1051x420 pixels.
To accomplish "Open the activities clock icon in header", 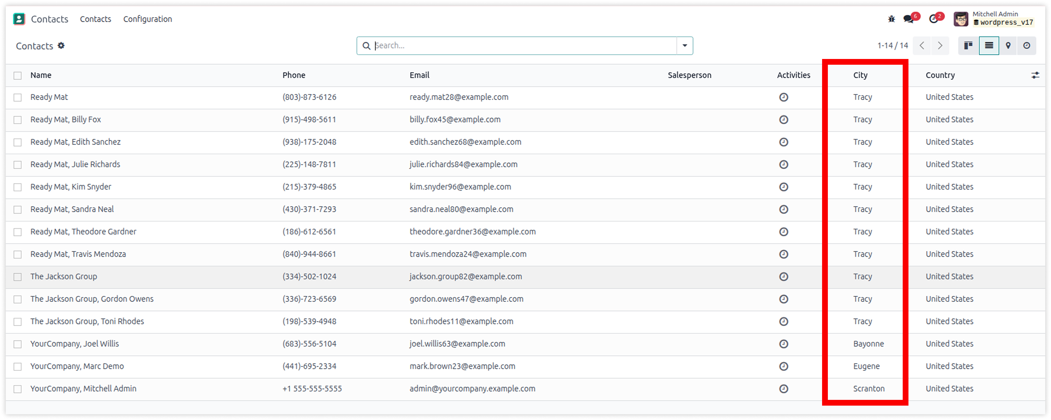I will (933, 19).
